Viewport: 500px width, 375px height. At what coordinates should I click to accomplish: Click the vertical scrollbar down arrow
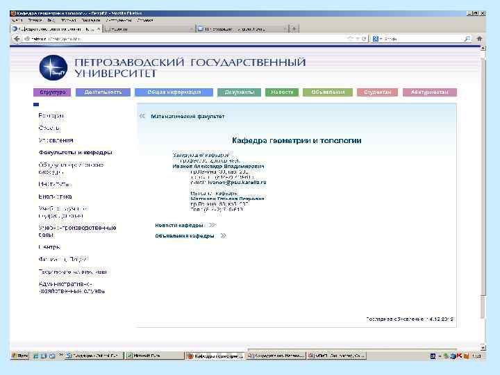pyautogui.click(x=483, y=347)
